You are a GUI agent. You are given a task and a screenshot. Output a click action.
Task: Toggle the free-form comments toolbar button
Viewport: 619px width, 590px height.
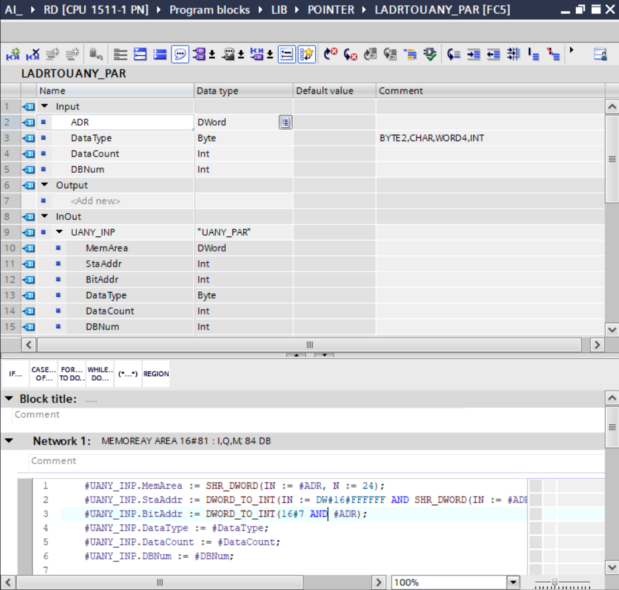tap(287, 54)
